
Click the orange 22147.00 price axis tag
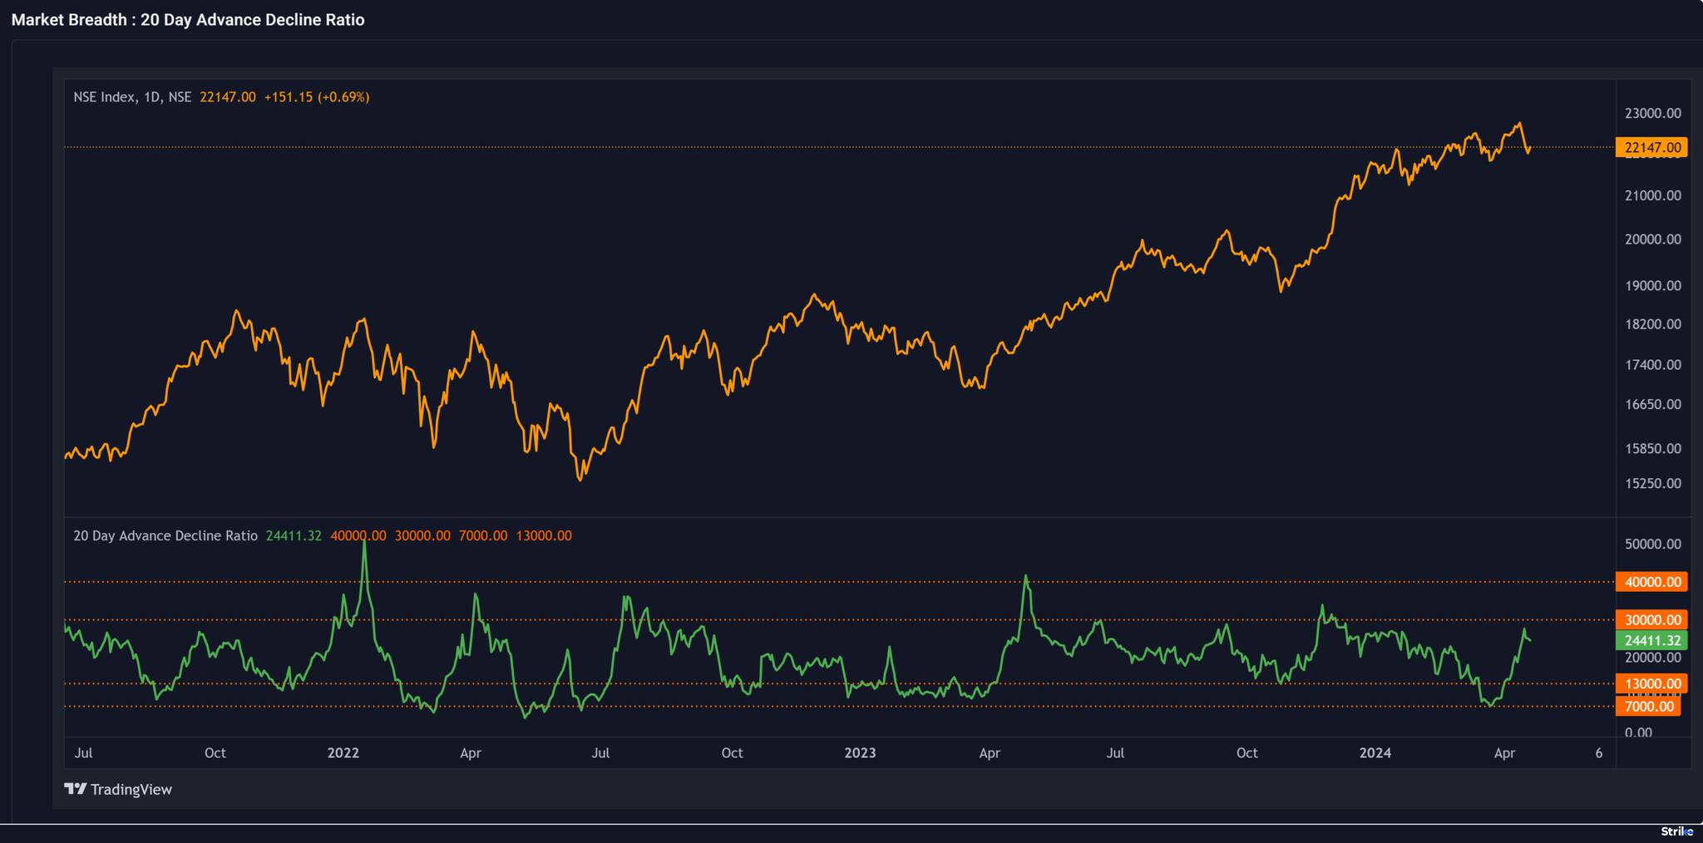pos(1651,147)
